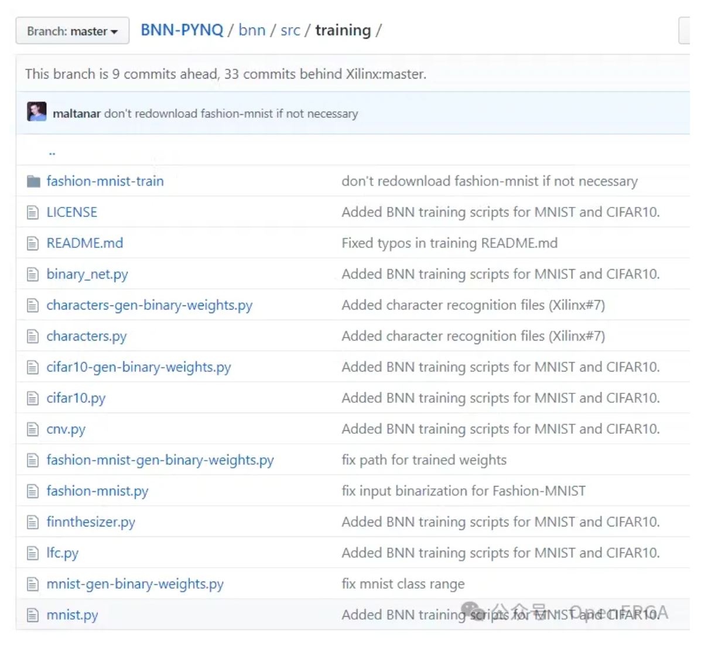Viewport: 711px width, 646px height.
Task: Click maltanar's avatar image
Action: 36,112
